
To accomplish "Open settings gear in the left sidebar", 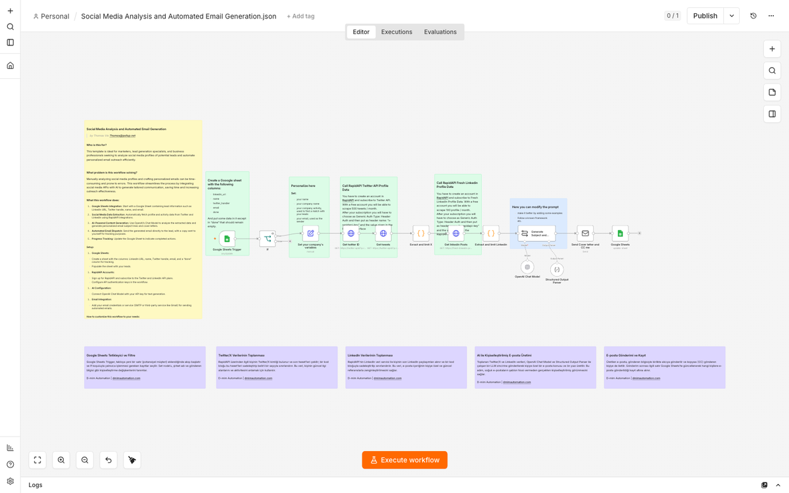I will tap(10, 481).
